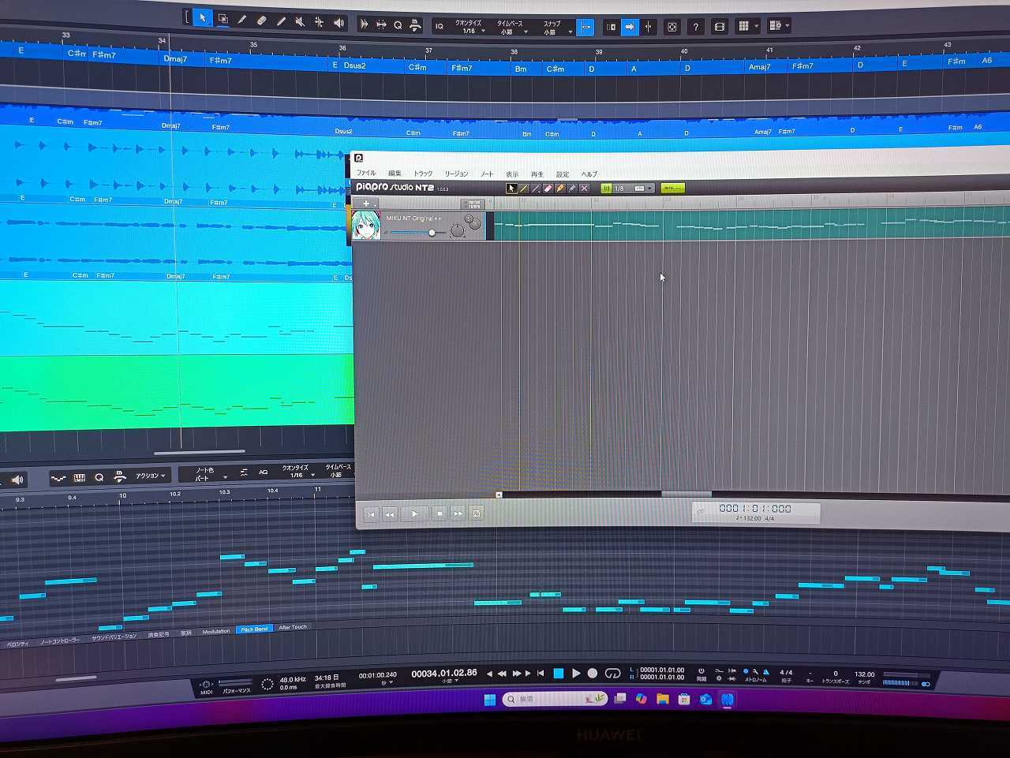Open the ファイル menu in Piapro Studio
This screenshot has height=758, width=1010.
[x=366, y=173]
